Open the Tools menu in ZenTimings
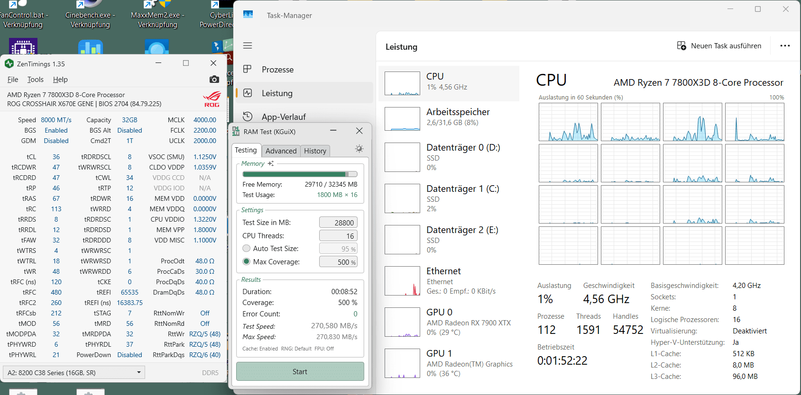 [35, 80]
